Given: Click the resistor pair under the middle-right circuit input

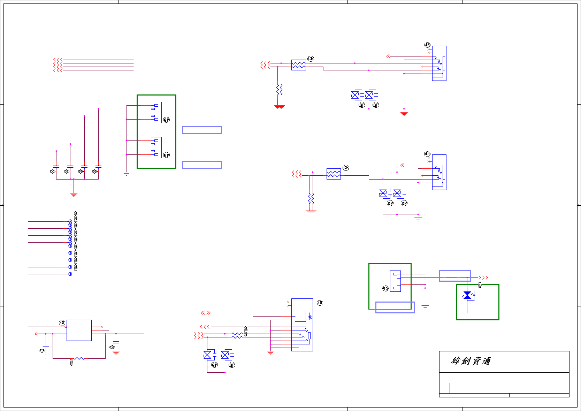Looking at the screenshot, I should click(311, 198).
